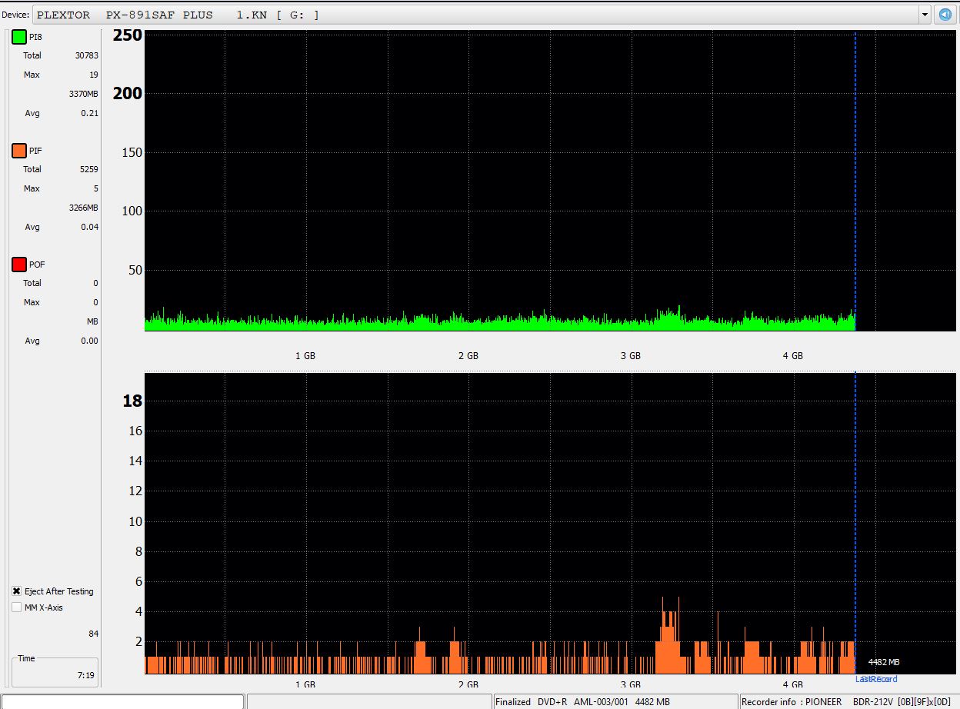Select the PLEXTOR PX-891SAF PLUS device field

tap(477, 15)
